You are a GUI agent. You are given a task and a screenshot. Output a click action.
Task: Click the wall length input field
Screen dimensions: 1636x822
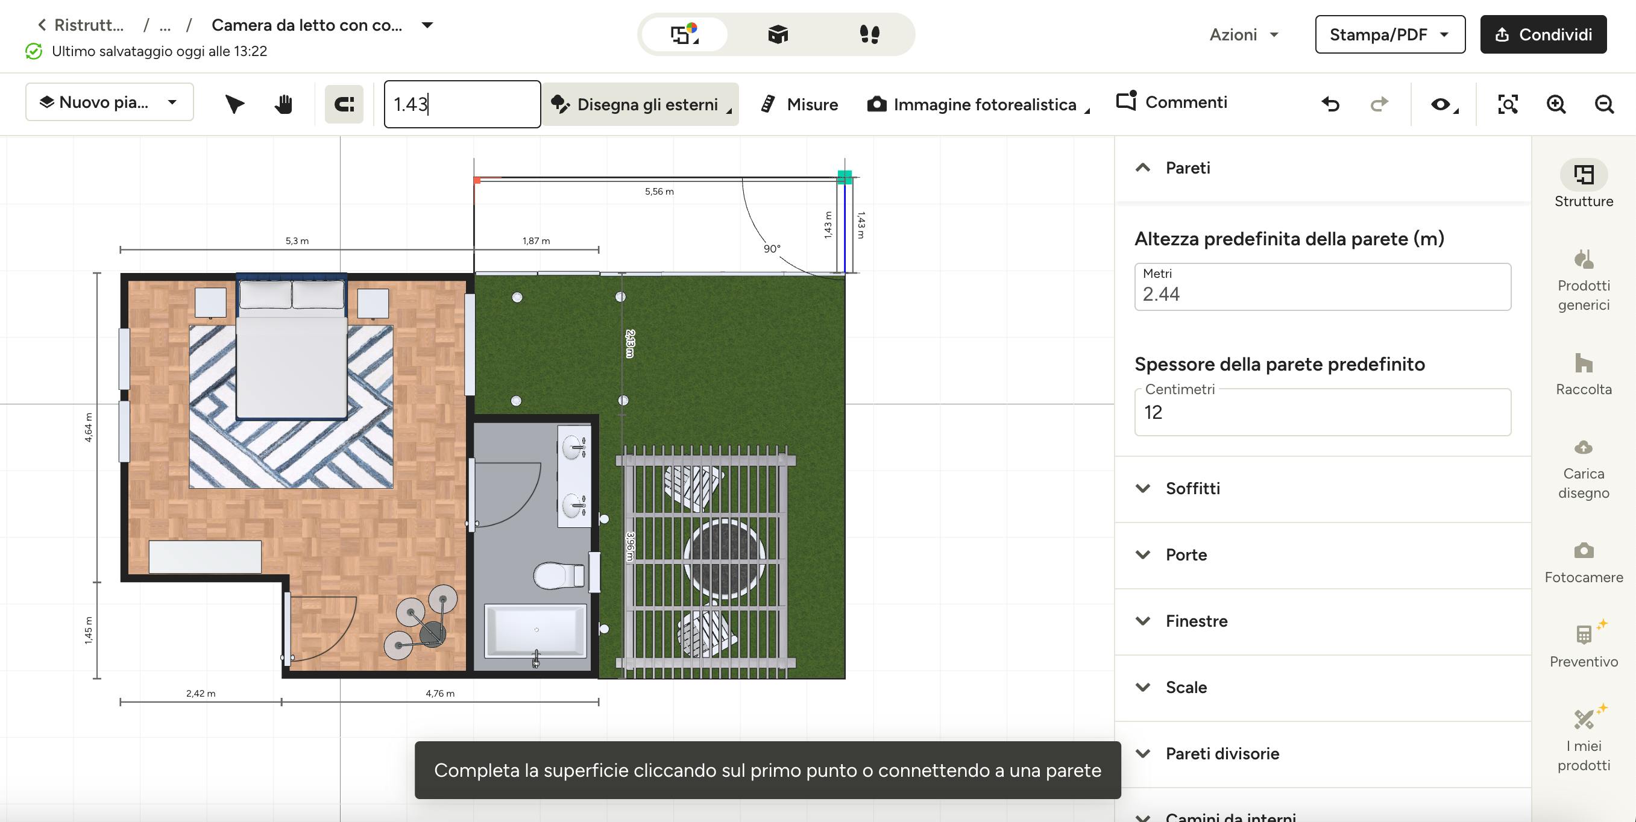(x=462, y=104)
